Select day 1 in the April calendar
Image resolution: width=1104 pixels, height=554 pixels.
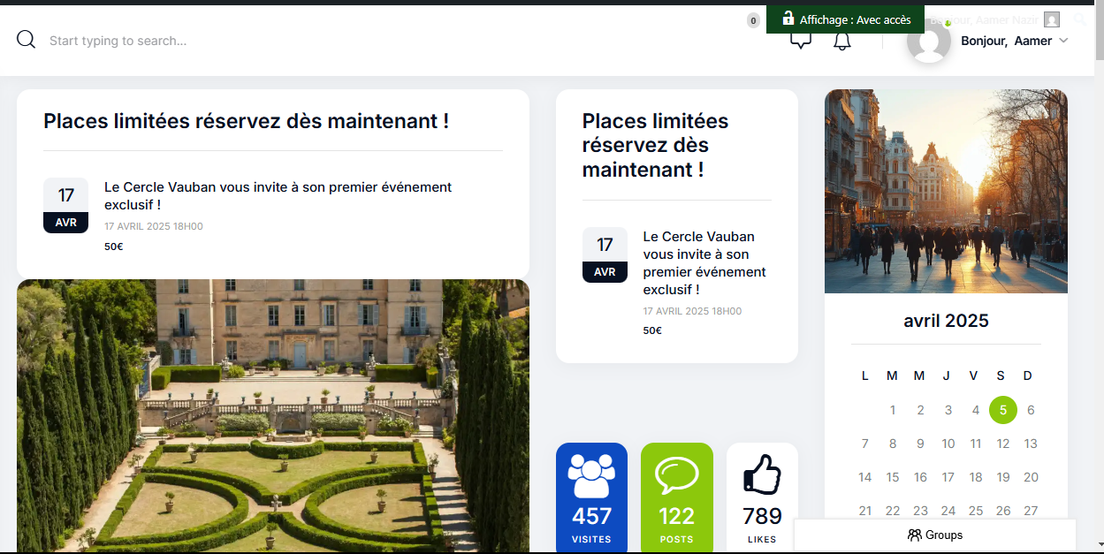[x=893, y=410]
